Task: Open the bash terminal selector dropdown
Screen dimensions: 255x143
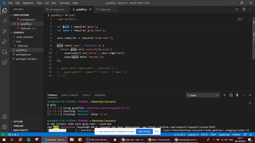Action: (203, 95)
